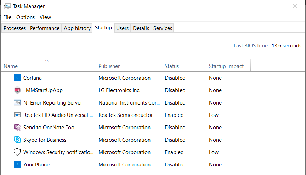Screen dimensions: 306x175
Task: Switch to the Processes tab
Action: [15, 28]
